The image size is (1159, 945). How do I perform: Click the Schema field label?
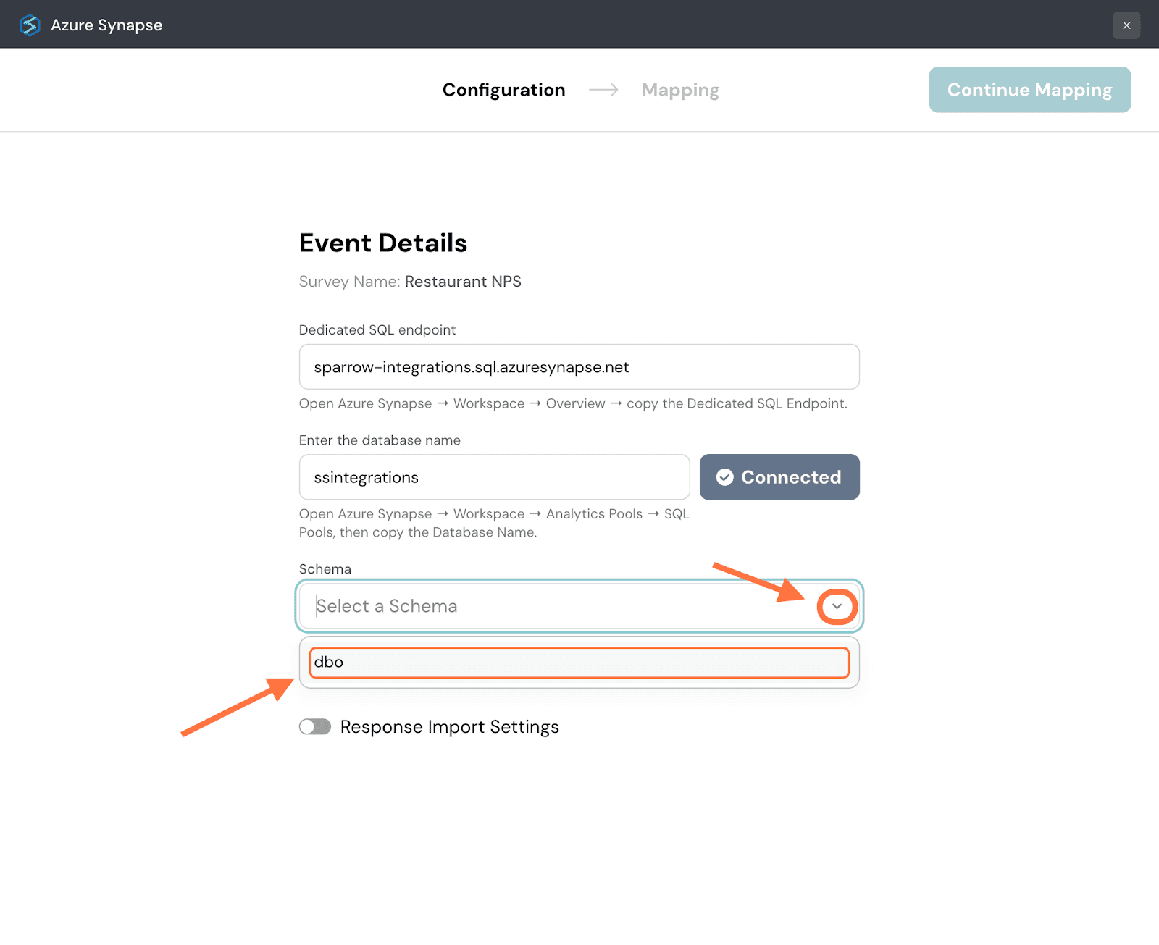point(325,569)
